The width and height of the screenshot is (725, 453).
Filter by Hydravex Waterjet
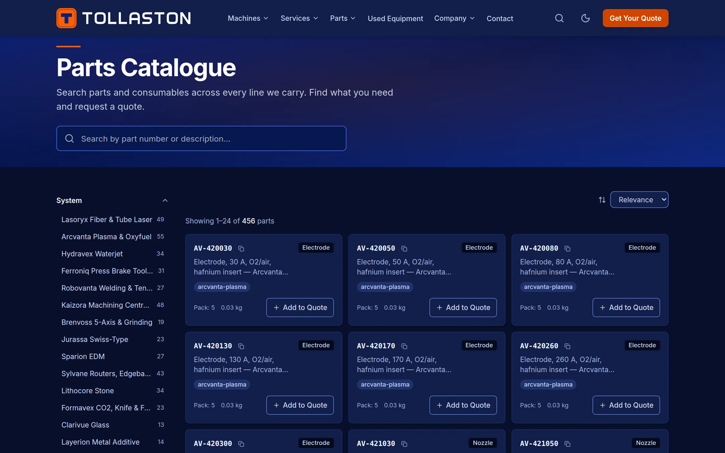pos(113,254)
